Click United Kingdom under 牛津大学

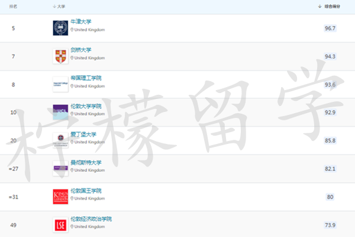[89, 30]
